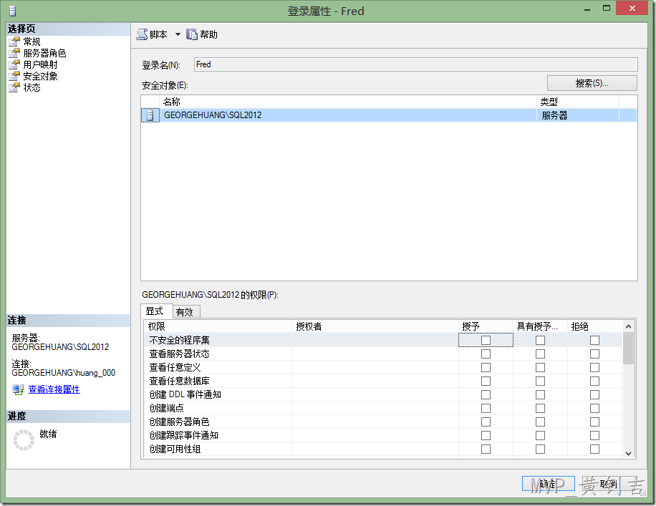Switch to the 显式 tab

155,311
